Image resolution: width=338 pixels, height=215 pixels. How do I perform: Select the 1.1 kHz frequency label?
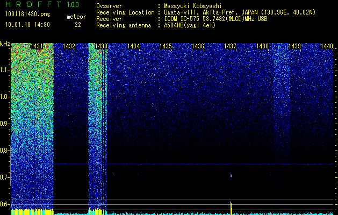(x=4, y=70)
